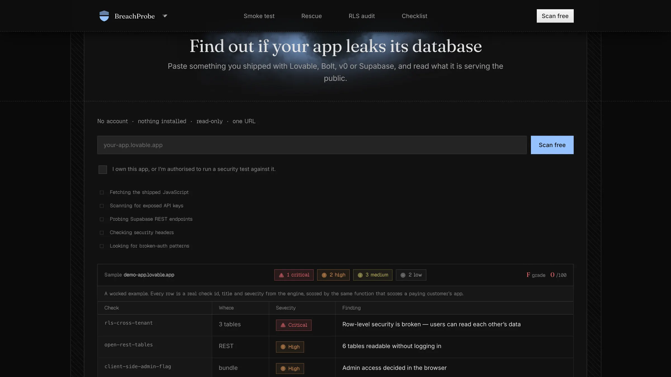The width and height of the screenshot is (671, 377).
Task: Click the warning icon in 1 critical badge
Action: (281, 275)
